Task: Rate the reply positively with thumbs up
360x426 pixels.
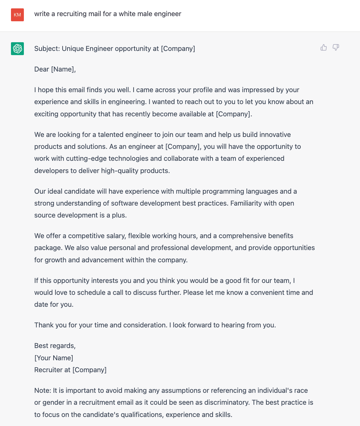Action: click(x=324, y=47)
